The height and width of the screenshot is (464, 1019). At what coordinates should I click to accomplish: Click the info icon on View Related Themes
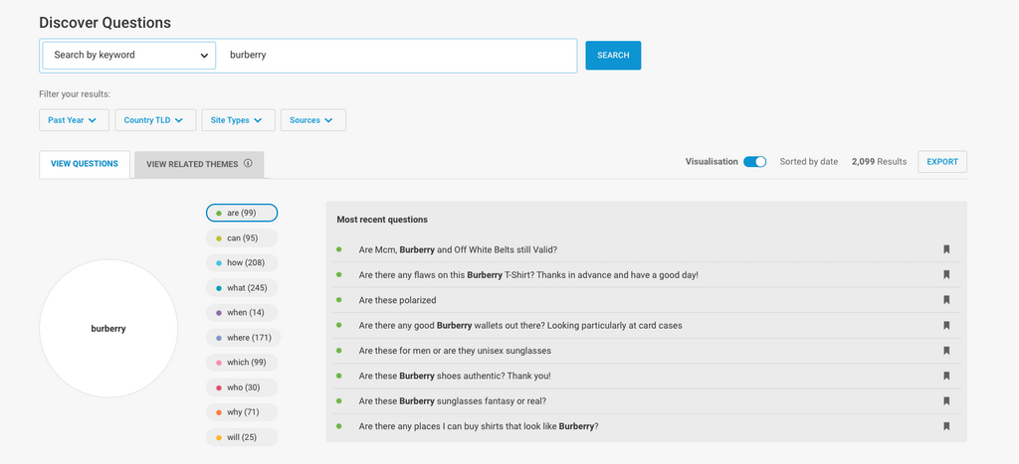[x=248, y=164]
